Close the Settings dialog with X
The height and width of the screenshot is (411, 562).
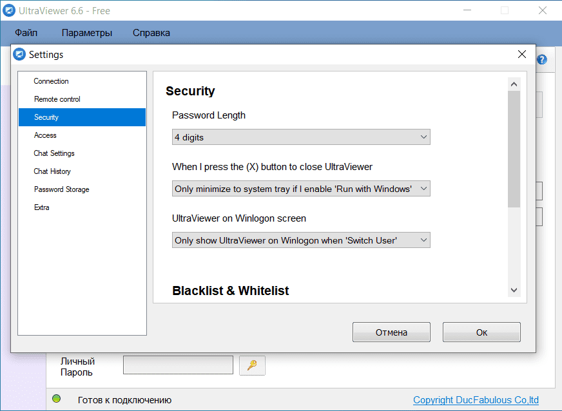tap(522, 55)
